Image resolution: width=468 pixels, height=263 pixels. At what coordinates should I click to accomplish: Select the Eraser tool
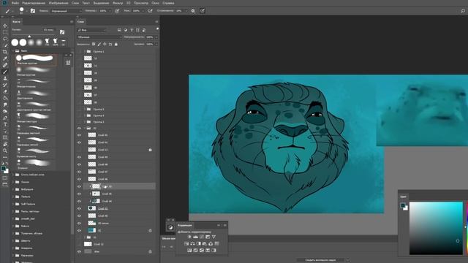coord(5,91)
